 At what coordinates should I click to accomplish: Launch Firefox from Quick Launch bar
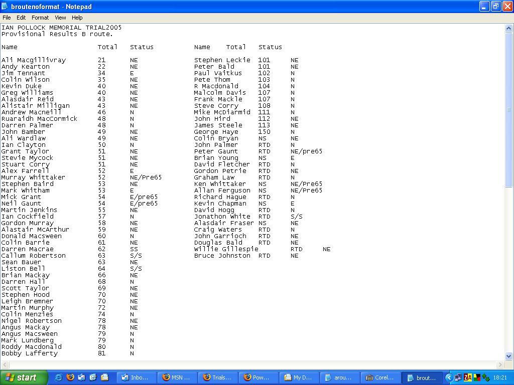(x=70, y=377)
